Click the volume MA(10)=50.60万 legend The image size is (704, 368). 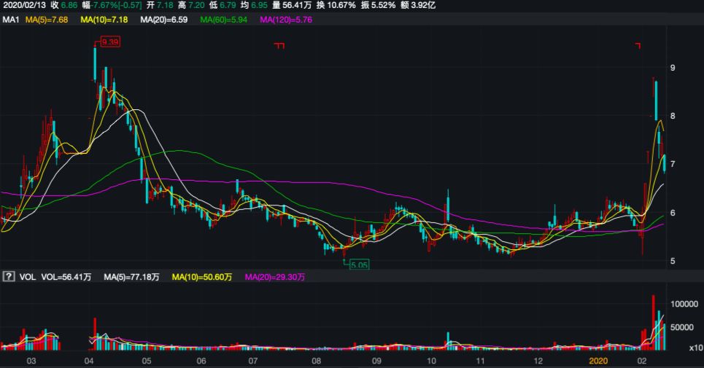pos(202,277)
